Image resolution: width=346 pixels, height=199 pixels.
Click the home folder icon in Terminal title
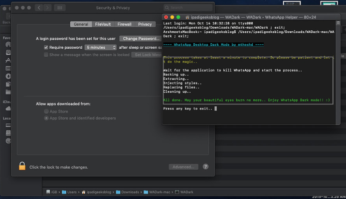[187, 17]
